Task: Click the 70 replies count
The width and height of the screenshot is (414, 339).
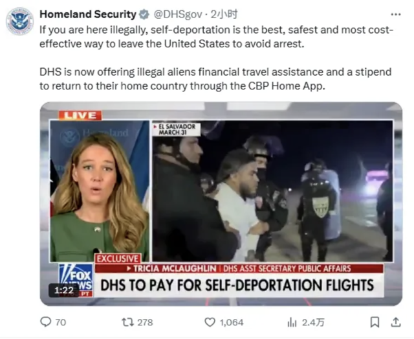Action: pyautogui.click(x=61, y=322)
